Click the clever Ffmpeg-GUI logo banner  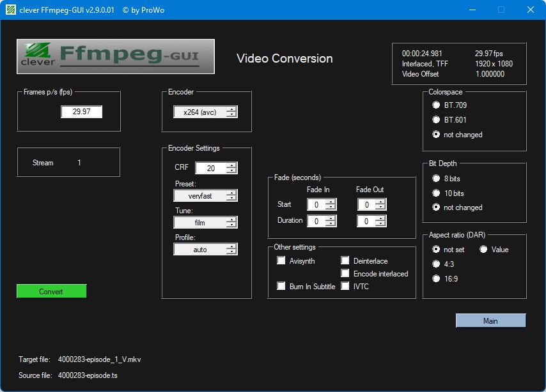pyautogui.click(x=116, y=56)
